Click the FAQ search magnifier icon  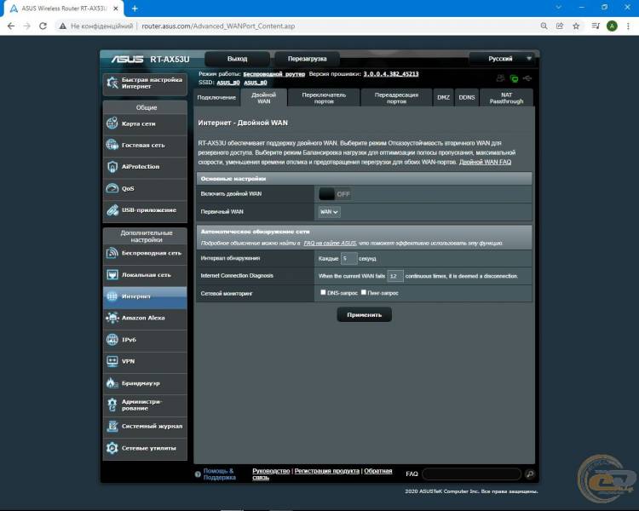[530, 474]
